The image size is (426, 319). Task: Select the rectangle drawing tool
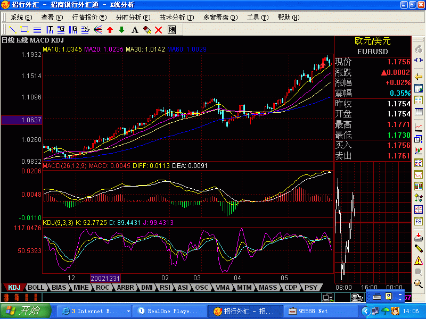pyautogui.click(x=24, y=30)
